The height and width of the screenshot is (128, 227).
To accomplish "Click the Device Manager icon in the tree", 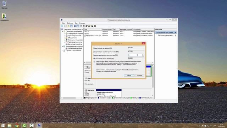I will point(67,44).
